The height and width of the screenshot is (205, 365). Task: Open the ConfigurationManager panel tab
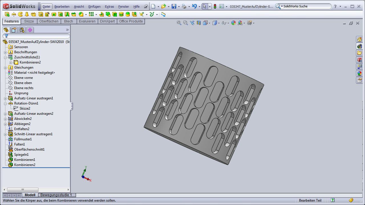(22, 30)
